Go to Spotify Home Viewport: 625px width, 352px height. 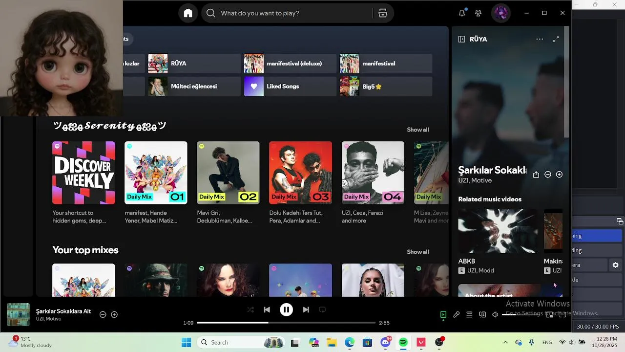pos(188,13)
